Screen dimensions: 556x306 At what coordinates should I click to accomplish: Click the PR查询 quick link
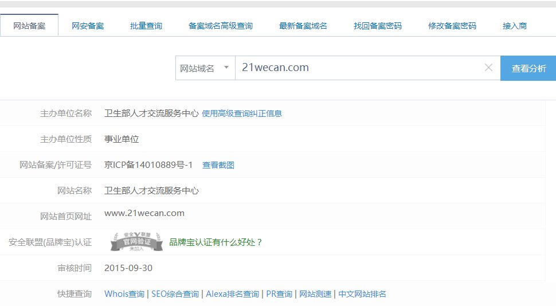point(279,294)
